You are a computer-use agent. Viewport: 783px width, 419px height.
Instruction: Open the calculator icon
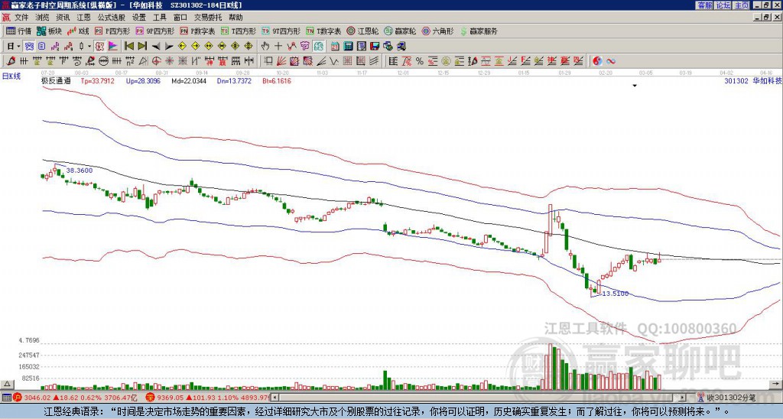point(348,47)
